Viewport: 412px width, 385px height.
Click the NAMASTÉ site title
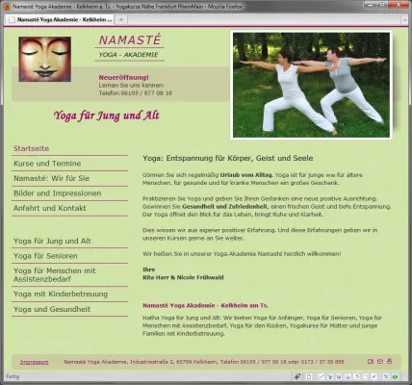pyautogui.click(x=130, y=40)
